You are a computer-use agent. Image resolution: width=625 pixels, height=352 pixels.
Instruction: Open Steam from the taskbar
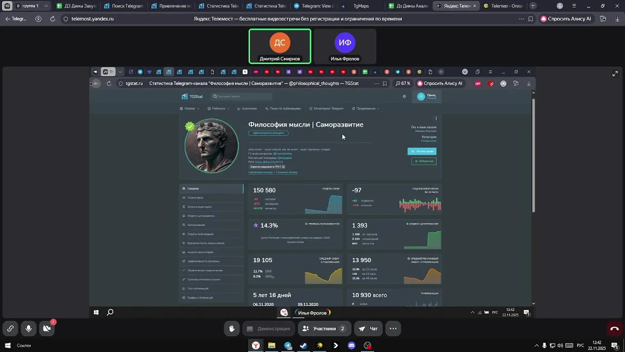click(x=304, y=346)
